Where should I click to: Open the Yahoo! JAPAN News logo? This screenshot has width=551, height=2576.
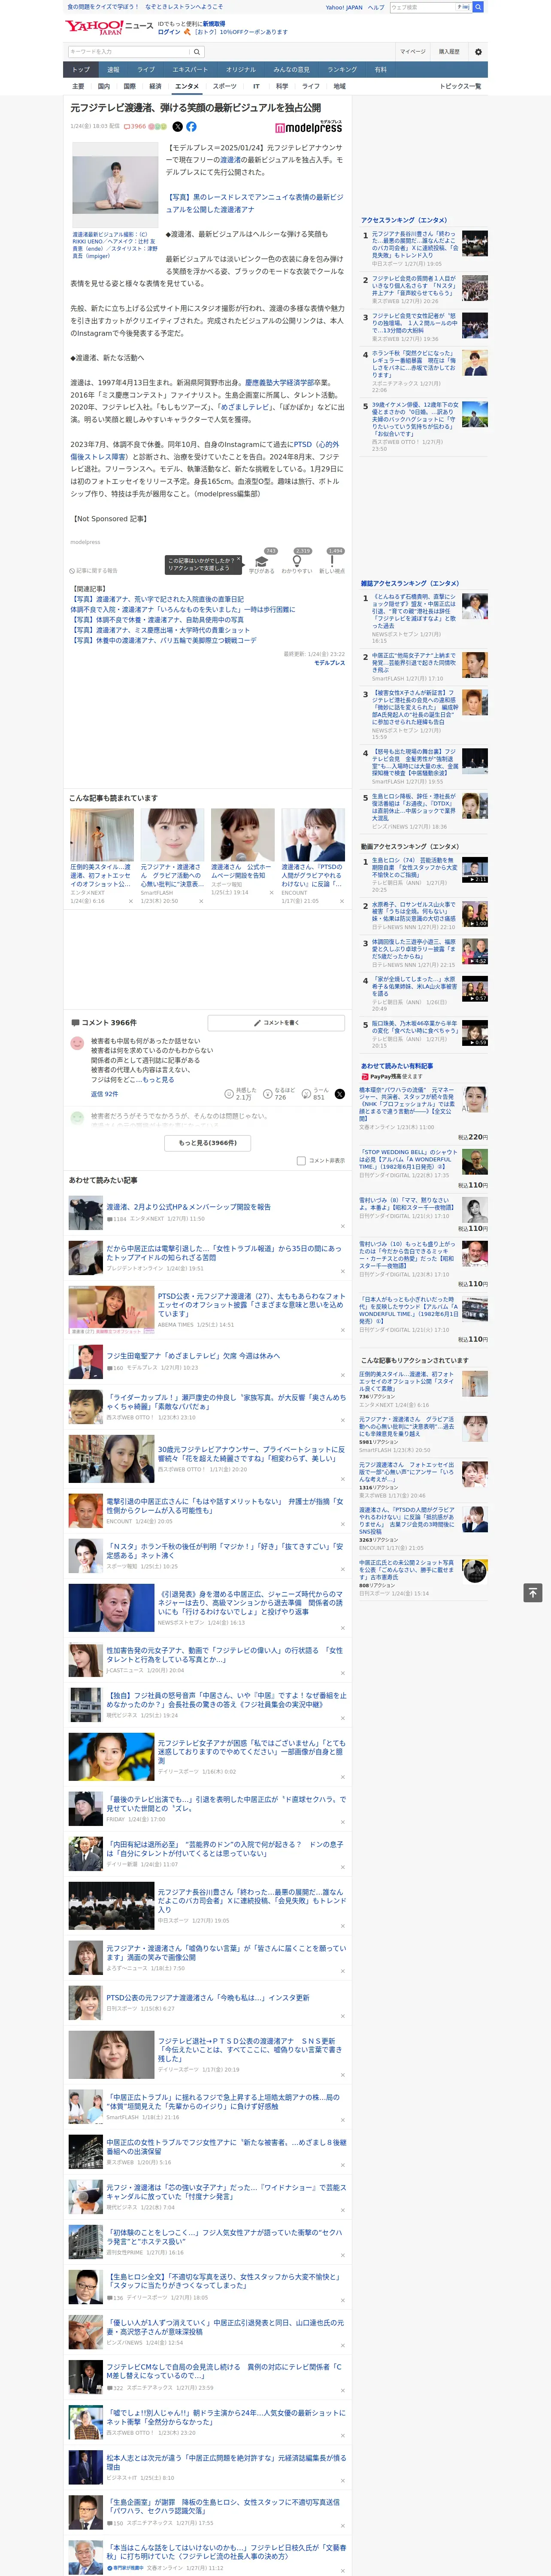point(109,27)
